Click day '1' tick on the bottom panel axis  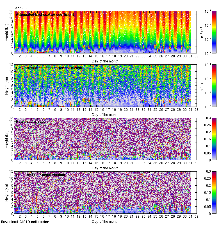pyautogui.click(x=14, y=216)
